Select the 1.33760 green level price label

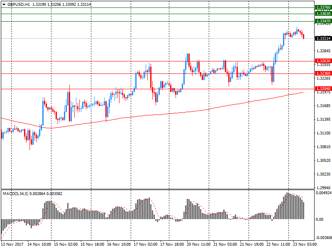click(323, 7)
